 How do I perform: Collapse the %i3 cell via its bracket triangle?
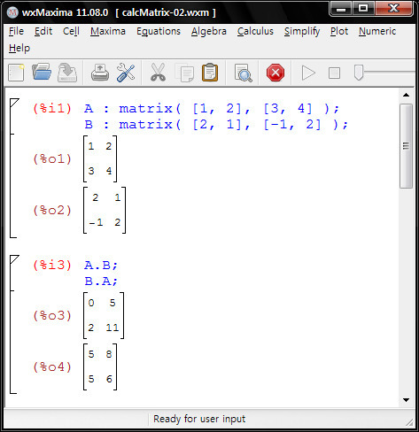coord(14,258)
